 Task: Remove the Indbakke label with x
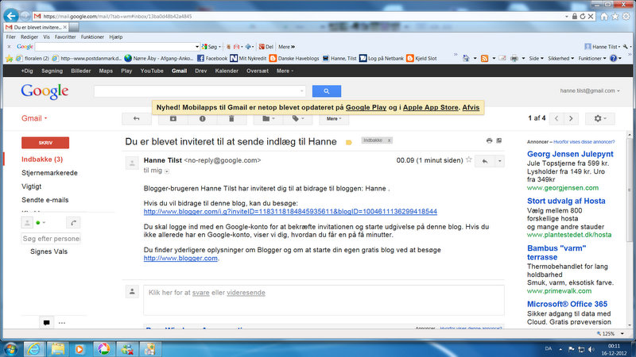point(389,140)
